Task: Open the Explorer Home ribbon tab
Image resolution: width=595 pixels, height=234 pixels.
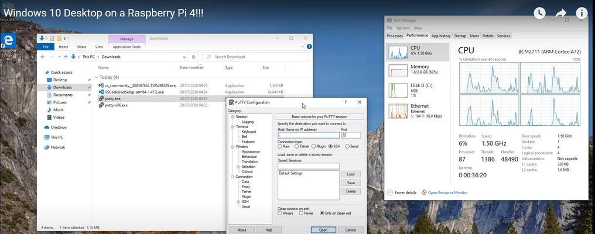Action: pos(63,47)
